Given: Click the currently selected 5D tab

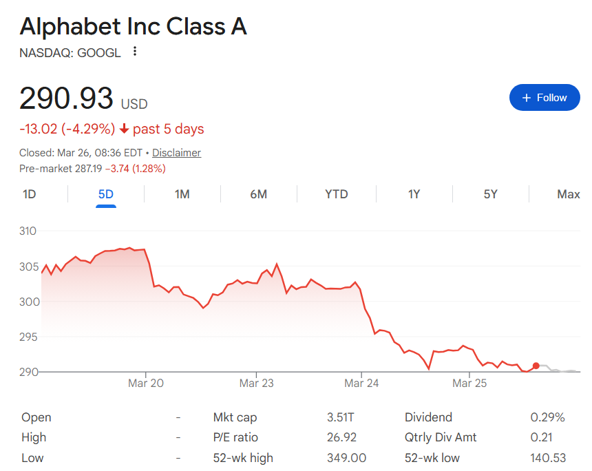Looking at the screenshot, I should click(x=105, y=194).
